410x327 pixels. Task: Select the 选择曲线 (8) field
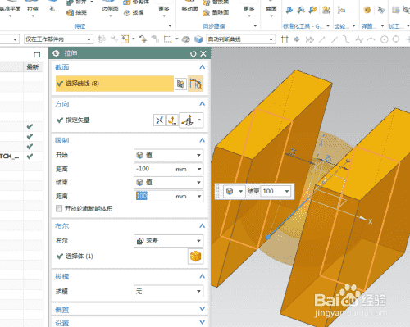[x=115, y=84]
